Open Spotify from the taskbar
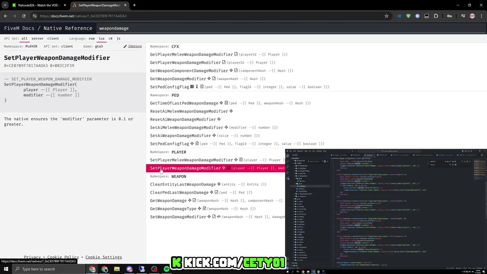The height and width of the screenshot is (274, 487). click(x=167, y=269)
